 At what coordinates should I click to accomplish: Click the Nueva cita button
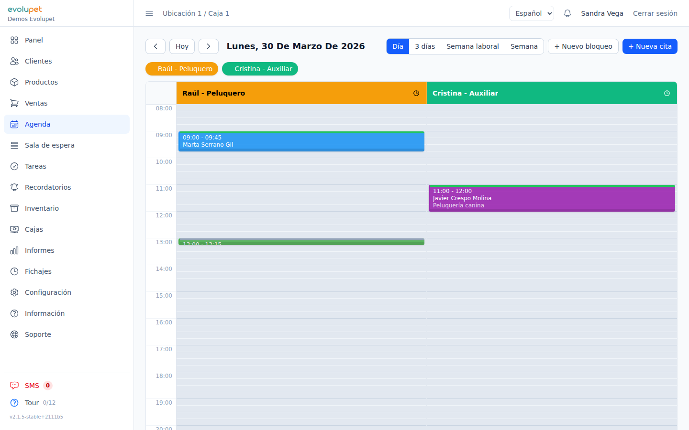tap(650, 46)
